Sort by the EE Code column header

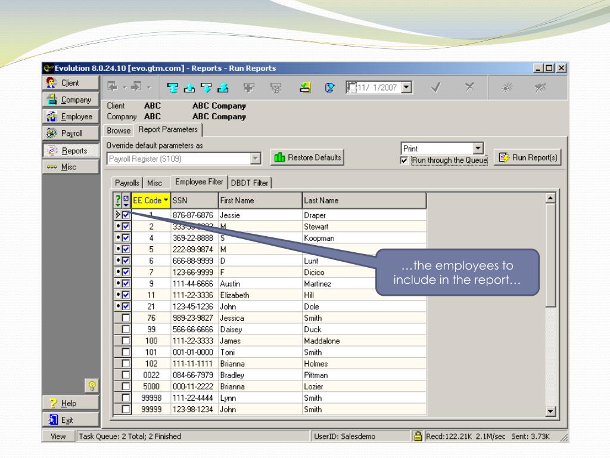151,200
